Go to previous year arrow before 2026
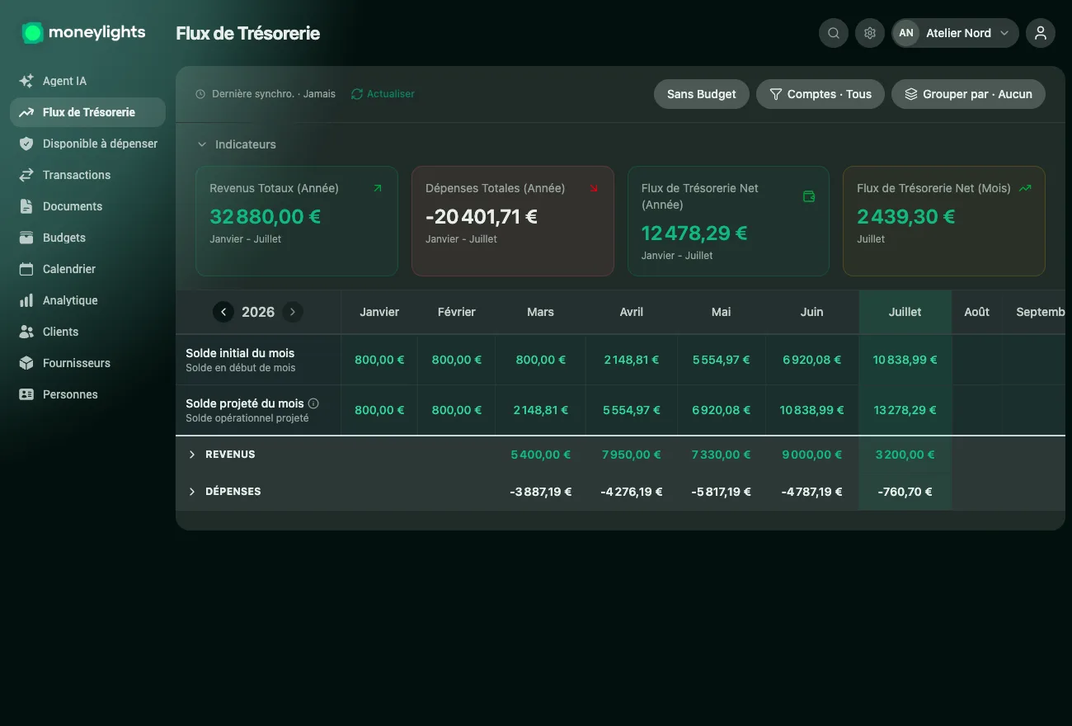 click(x=223, y=312)
